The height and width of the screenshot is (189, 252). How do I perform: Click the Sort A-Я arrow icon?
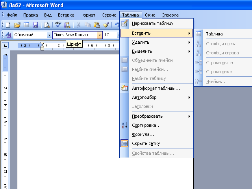[124, 125]
